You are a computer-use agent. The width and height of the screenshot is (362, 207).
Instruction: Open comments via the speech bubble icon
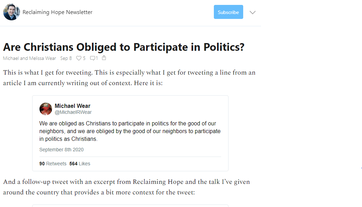(x=92, y=58)
